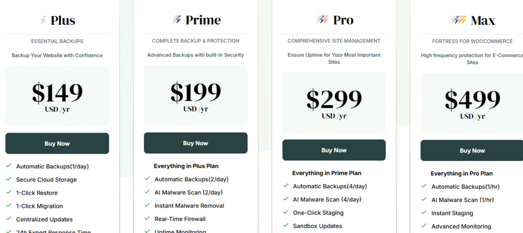Purchase the Max plan with Buy Now
The width and height of the screenshot is (523, 233).
coord(472,150)
